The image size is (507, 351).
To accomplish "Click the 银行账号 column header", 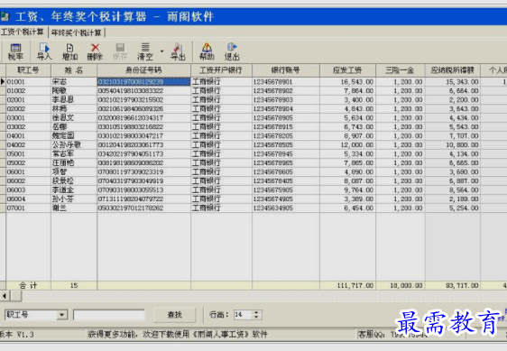I will (286, 70).
